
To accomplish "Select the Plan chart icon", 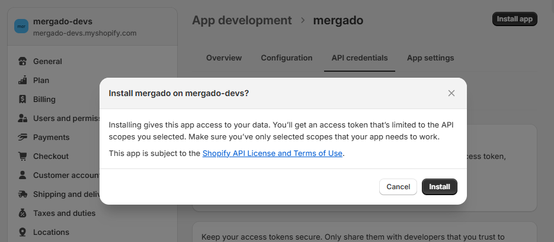I will [x=23, y=80].
